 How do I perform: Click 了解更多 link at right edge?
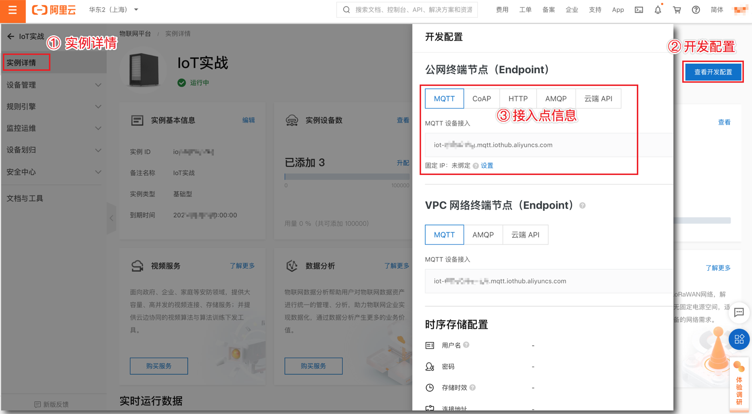coord(718,268)
